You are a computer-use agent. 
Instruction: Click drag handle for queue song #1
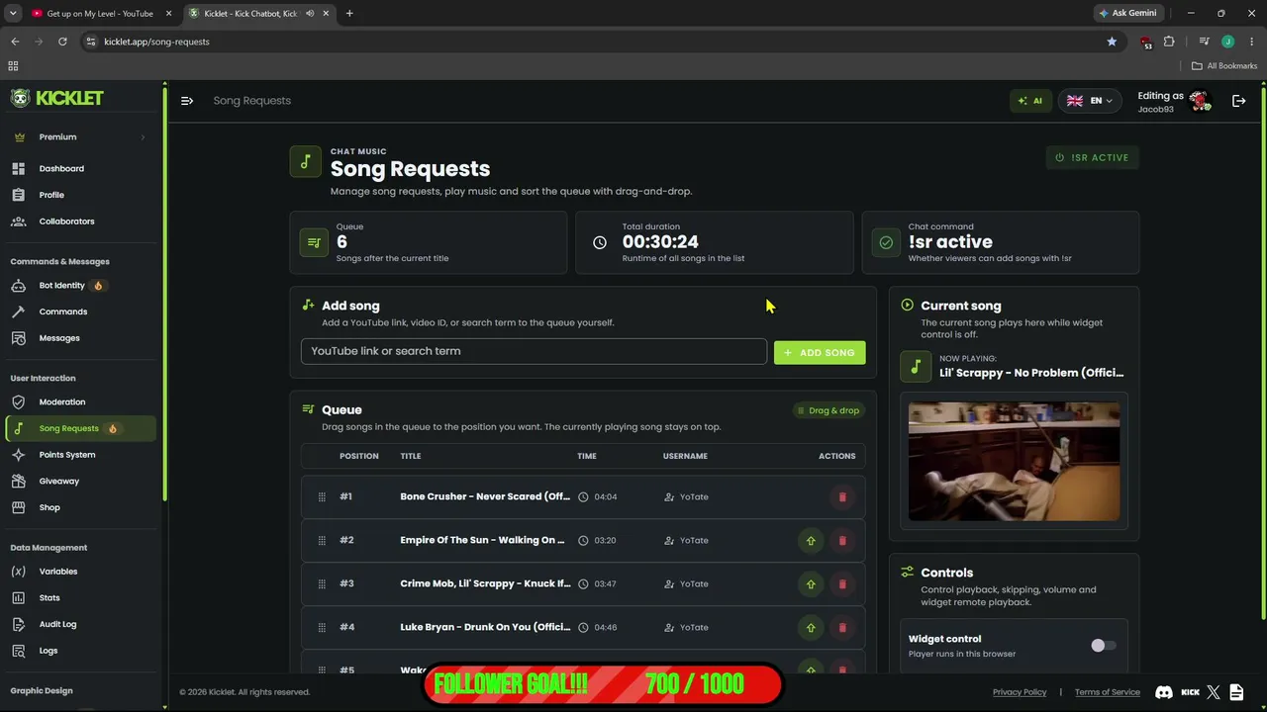click(x=322, y=497)
